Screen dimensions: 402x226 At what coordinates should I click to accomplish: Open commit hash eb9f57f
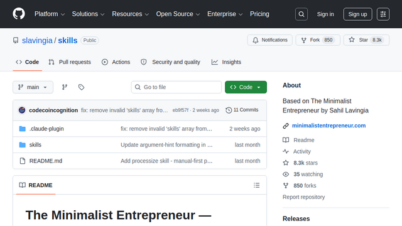coord(180,110)
